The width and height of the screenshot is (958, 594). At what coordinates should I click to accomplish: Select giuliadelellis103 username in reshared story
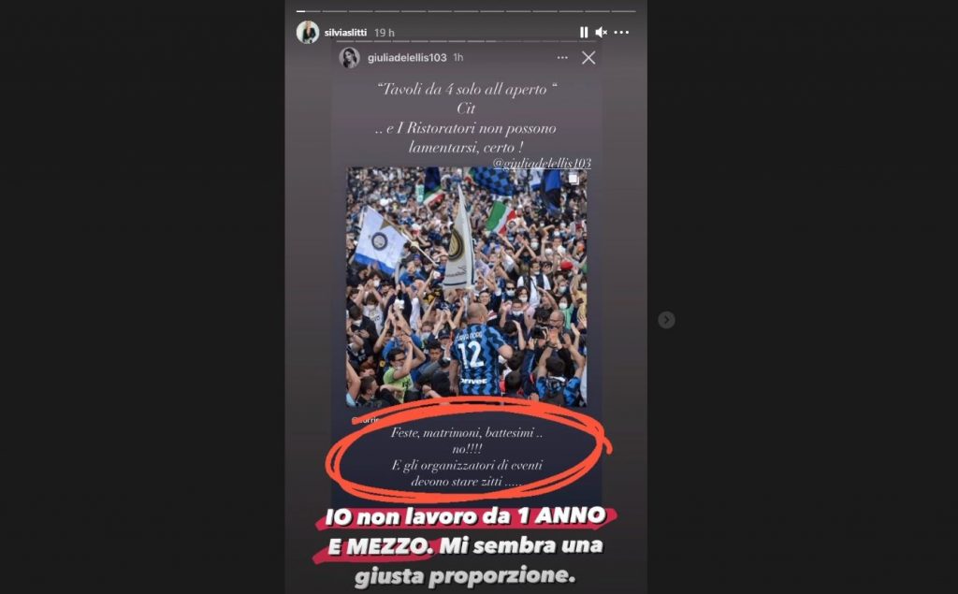coord(407,57)
